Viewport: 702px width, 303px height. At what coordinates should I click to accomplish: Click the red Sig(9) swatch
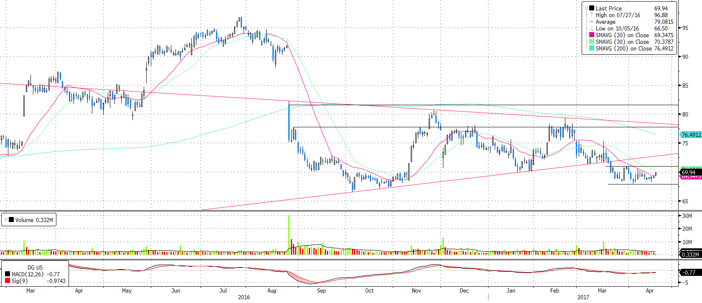(x=8, y=281)
